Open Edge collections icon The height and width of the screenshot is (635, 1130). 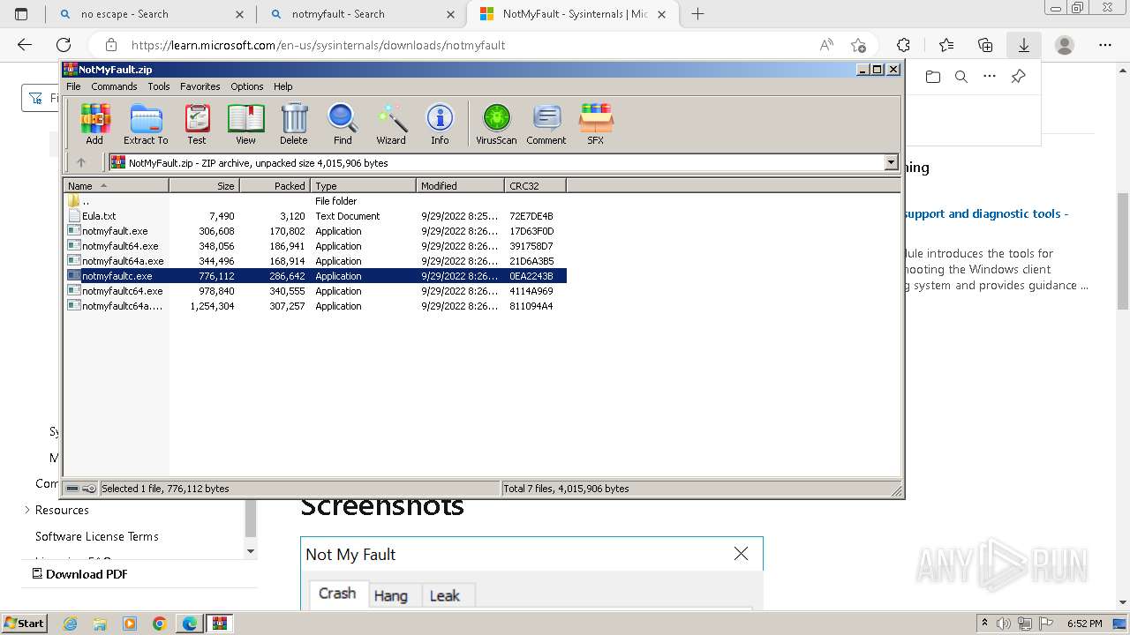[x=985, y=45]
